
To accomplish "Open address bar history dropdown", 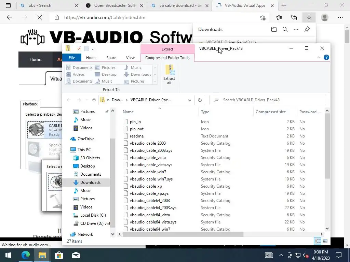I will click(189, 100).
